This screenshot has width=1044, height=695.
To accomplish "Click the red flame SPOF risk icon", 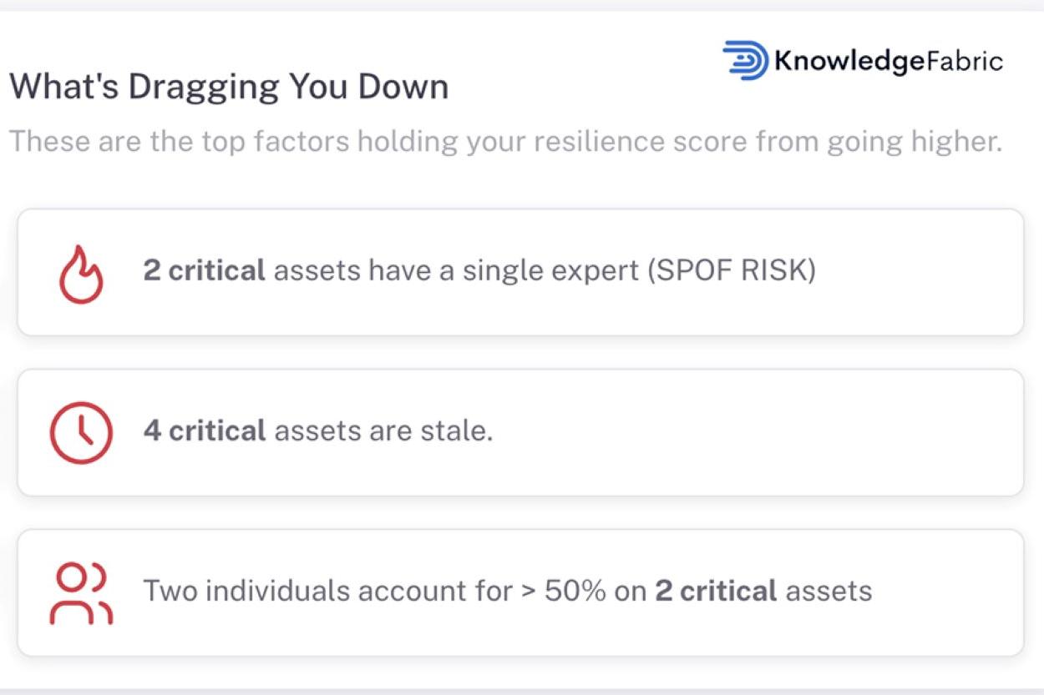I will coord(81,274).
